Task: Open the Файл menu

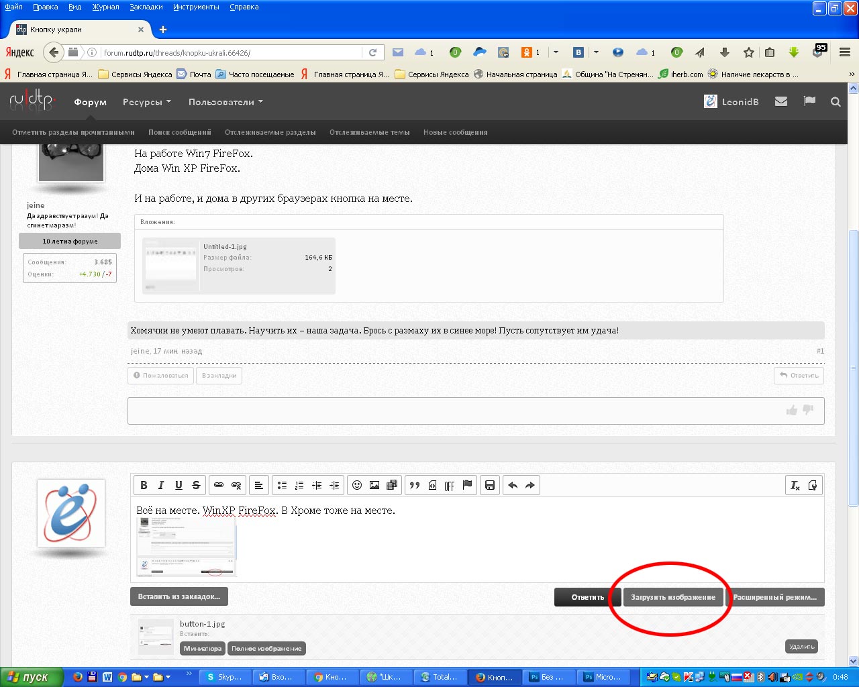Action: click(14, 7)
